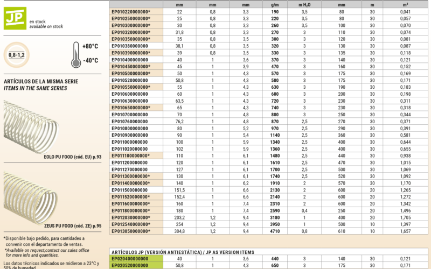Click the green-highlighted code EP020400000000
The height and width of the screenshot is (269, 431).
pos(129,258)
